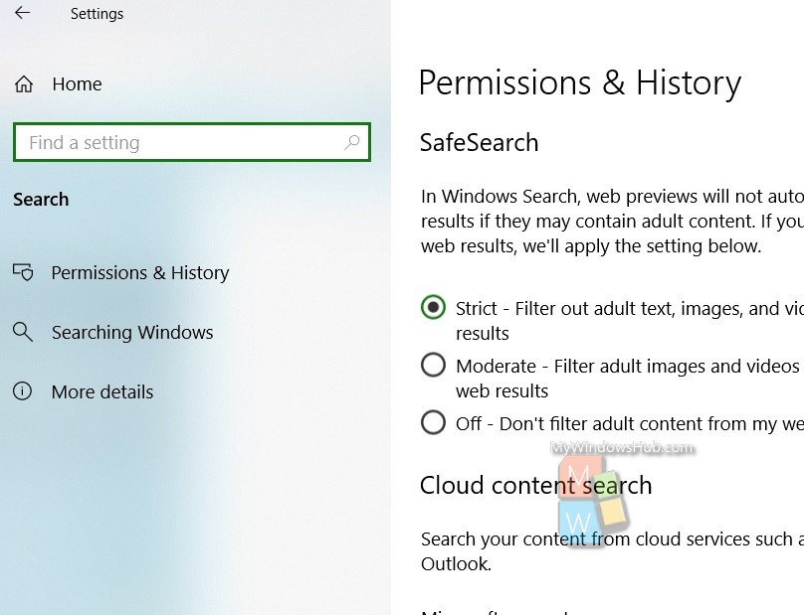Open Home via the house icon
The width and height of the screenshot is (804, 615).
coord(24,84)
